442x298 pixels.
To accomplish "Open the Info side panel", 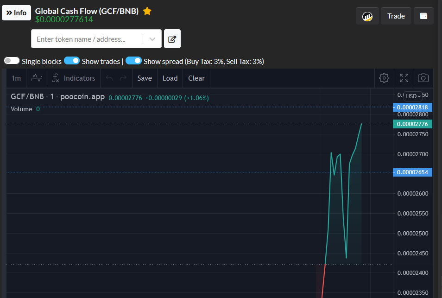I will (x=16, y=13).
